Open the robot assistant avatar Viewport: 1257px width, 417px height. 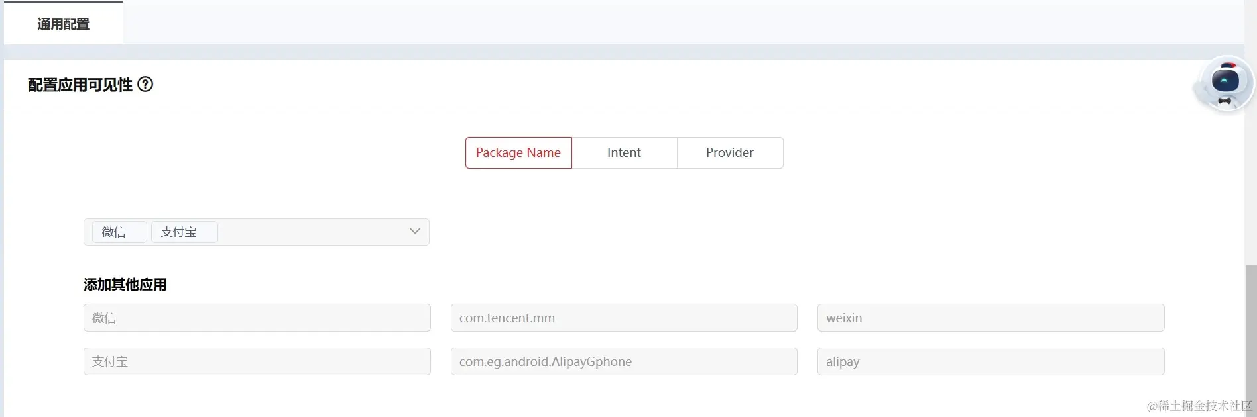pyautogui.click(x=1225, y=84)
